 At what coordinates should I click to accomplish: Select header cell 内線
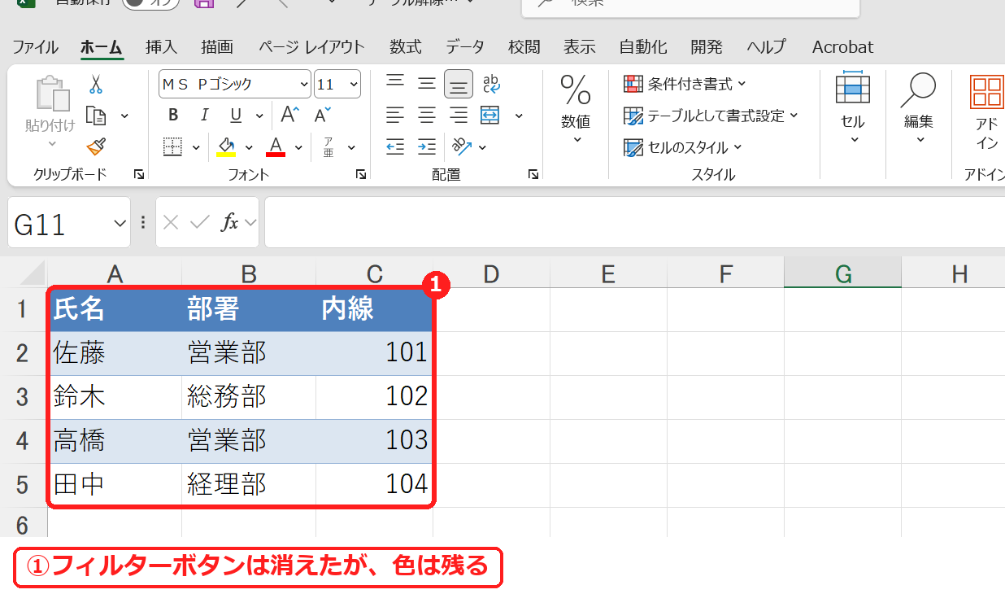pos(374,309)
